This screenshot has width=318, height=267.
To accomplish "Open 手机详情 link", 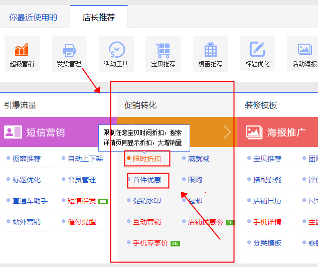I will (267, 222).
